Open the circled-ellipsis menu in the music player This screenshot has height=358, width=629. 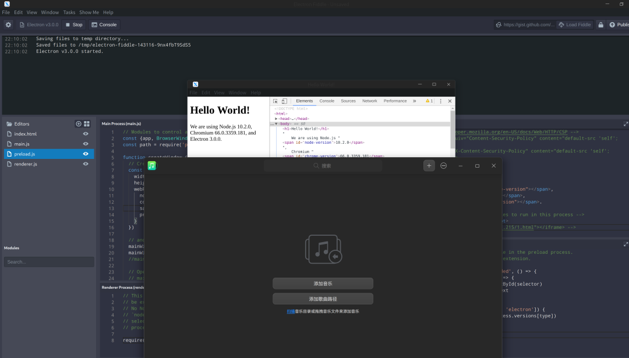[443, 165]
